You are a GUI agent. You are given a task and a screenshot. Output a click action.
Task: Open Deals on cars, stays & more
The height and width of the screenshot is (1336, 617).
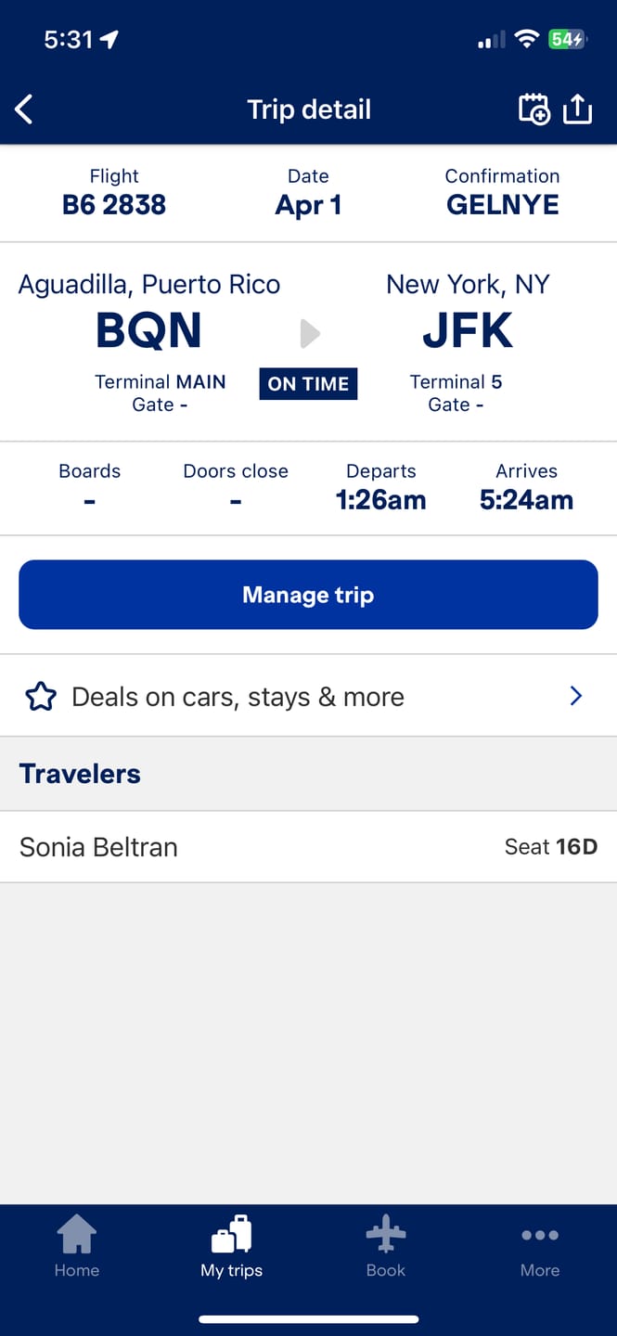pos(308,696)
